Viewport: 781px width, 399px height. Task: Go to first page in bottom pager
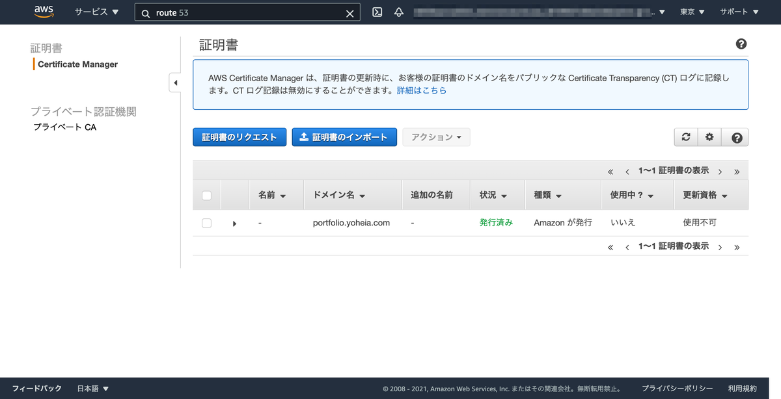pyautogui.click(x=610, y=247)
